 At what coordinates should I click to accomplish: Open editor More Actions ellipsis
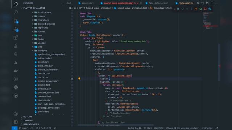pos(216,3)
